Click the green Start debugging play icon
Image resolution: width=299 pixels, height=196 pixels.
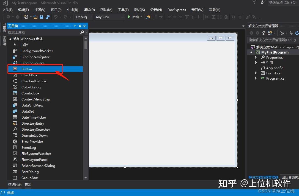pyautogui.click(x=129, y=17)
